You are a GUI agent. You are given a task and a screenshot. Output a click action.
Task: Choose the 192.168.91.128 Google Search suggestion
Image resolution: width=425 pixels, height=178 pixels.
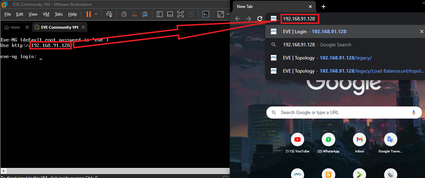click(345, 45)
